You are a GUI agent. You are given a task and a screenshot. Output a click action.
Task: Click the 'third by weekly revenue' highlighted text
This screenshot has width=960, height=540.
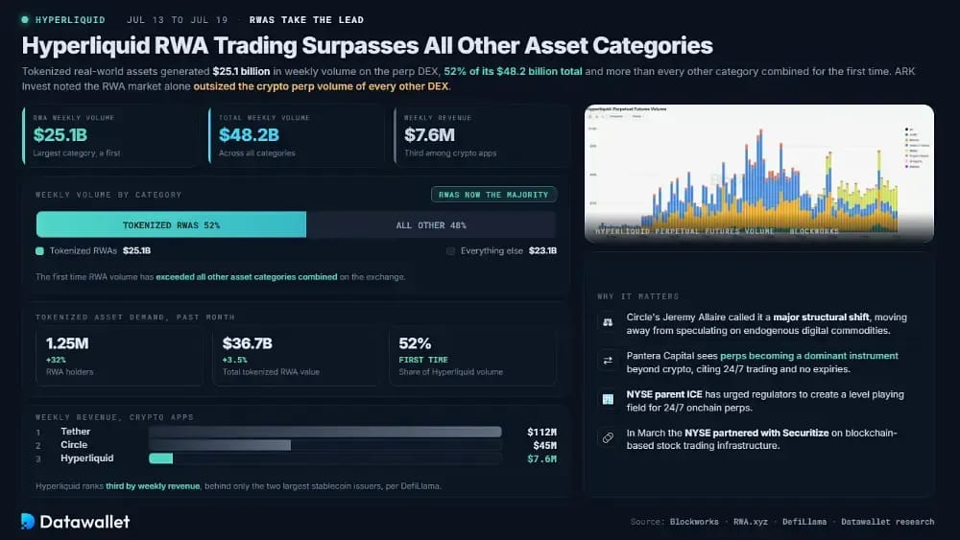click(153, 486)
